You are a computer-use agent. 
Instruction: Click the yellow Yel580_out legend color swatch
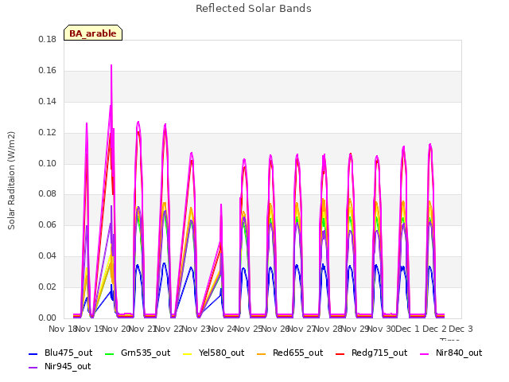(188, 353)
